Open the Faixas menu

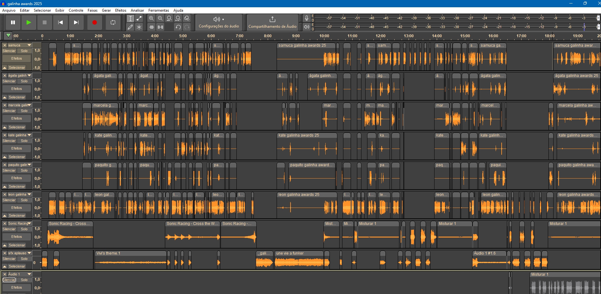point(92,10)
